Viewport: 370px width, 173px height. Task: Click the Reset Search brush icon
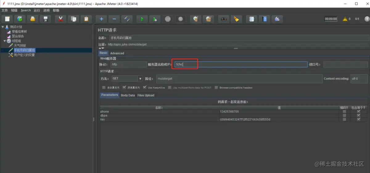[x=236, y=19]
